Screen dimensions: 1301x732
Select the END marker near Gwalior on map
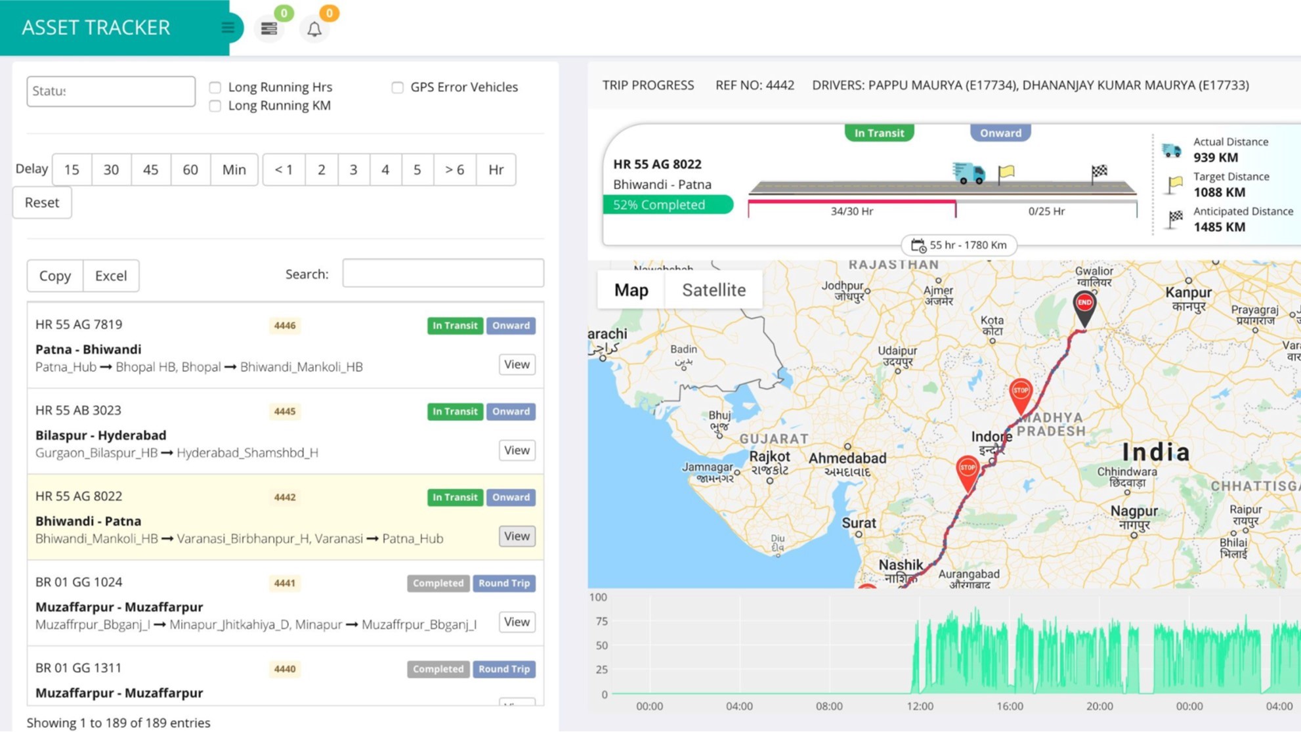1084,309
